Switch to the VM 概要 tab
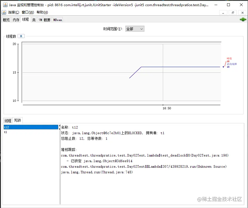The height and width of the screenshot is (208, 248). pyautogui.click(x=44, y=20)
